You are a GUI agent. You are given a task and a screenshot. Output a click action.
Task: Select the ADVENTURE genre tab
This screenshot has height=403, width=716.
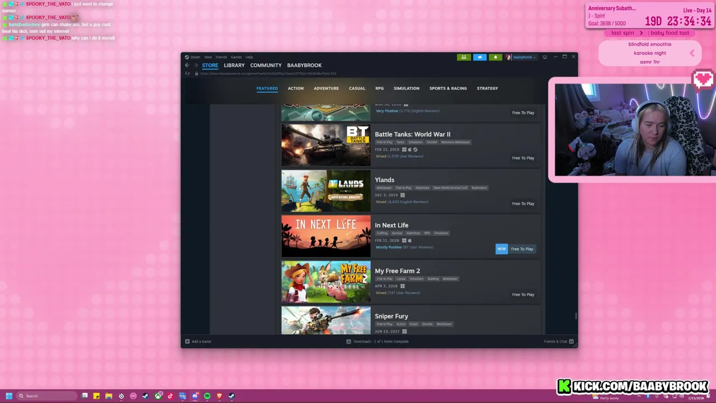pyautogui.click(x=326, y=88)
